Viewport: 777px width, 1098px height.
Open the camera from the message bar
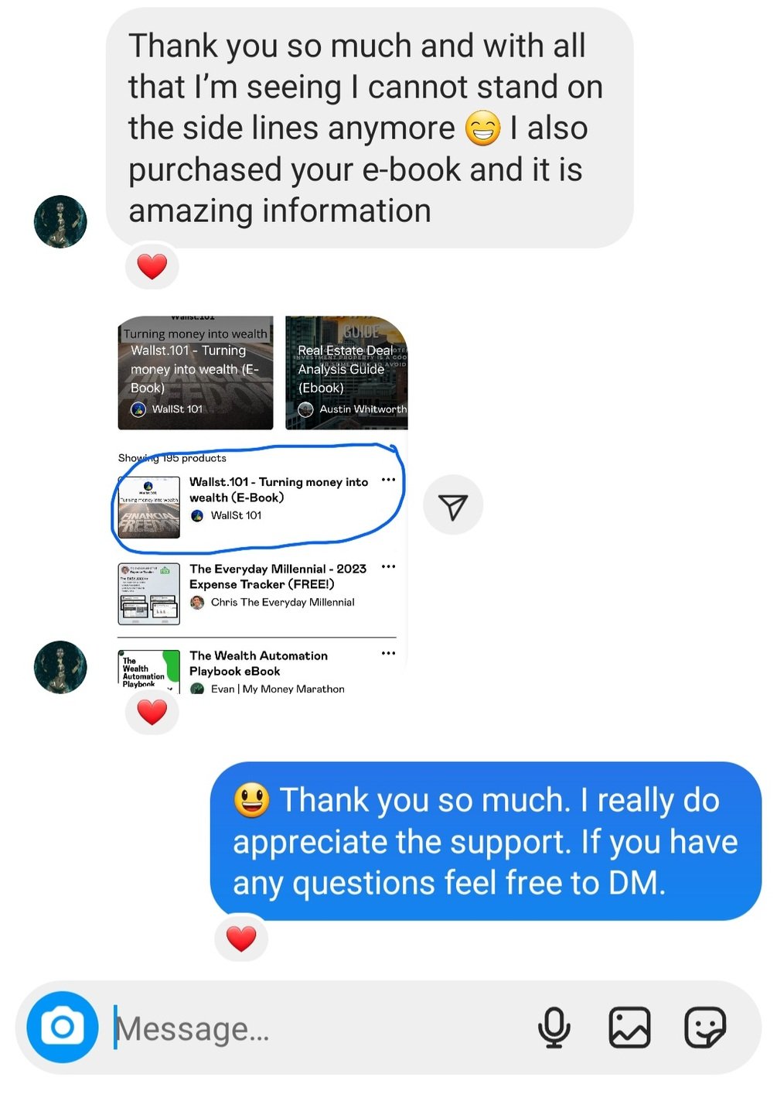(63, 1027)
